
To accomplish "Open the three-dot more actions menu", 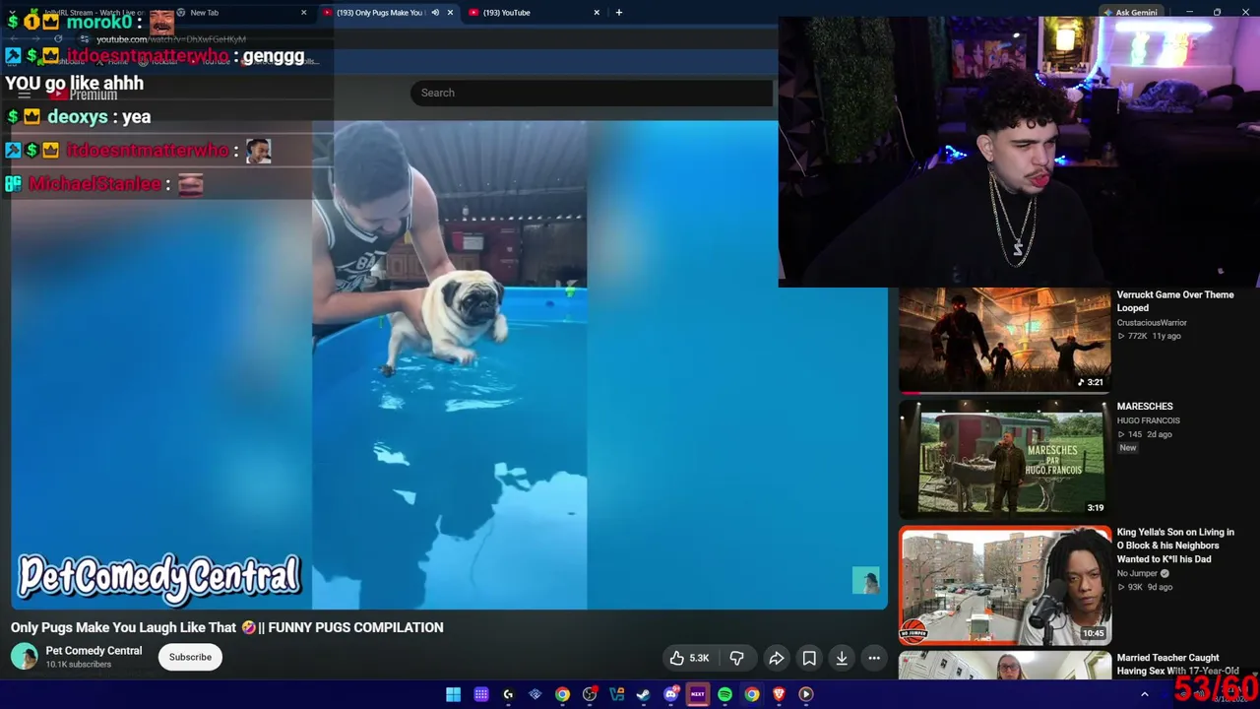I will tap(874, 658).
